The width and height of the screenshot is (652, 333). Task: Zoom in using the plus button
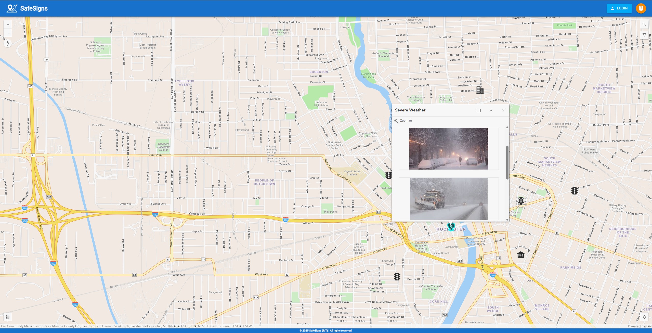8,24
